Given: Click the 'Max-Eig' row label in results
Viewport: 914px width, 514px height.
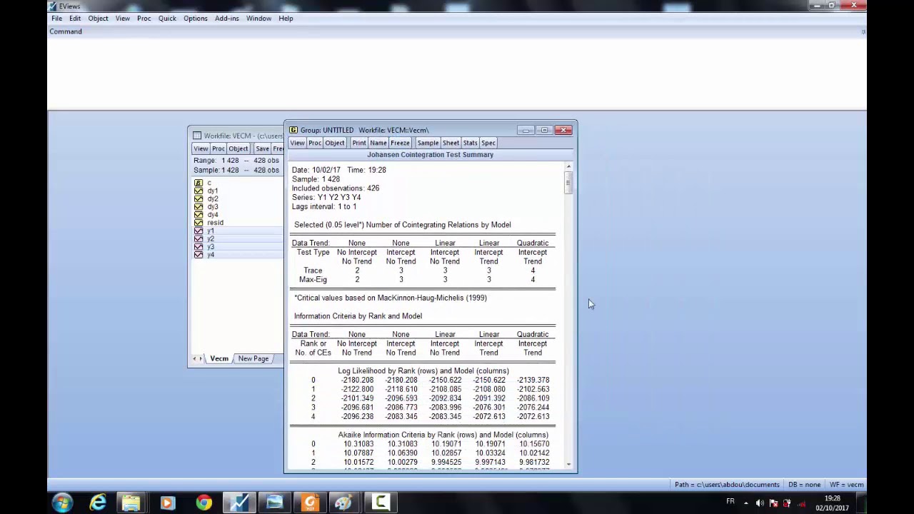Looking at the screenshot, I should click(313, 280).
